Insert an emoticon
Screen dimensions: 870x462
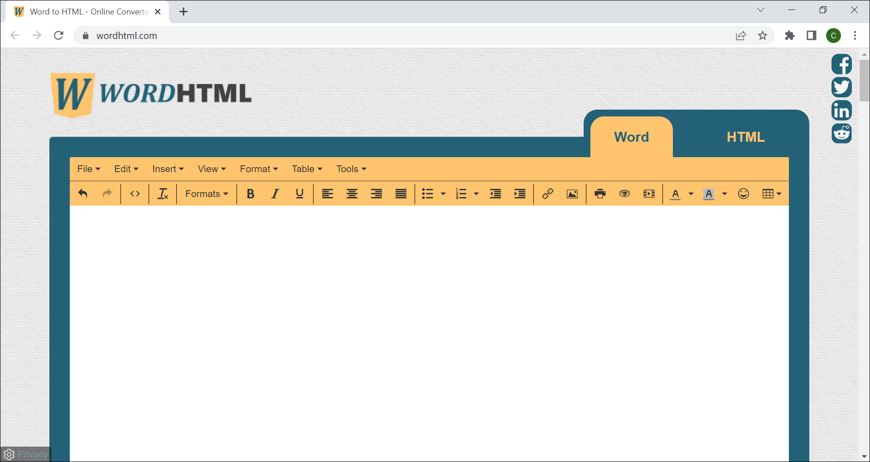[744, 194]
